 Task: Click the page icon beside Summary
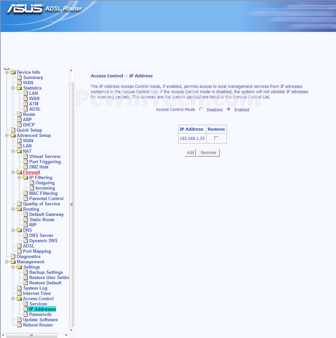(x=19, y=77)
